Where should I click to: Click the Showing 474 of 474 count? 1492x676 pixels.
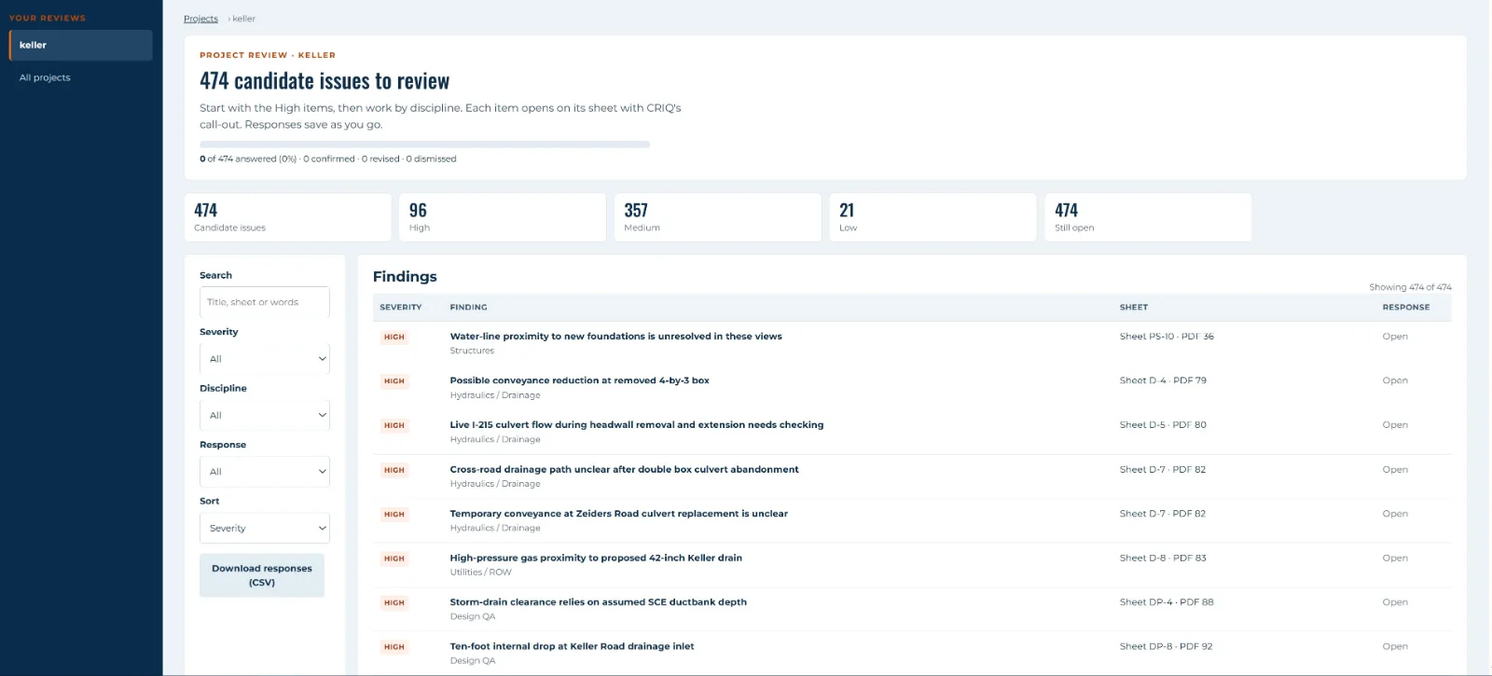click(1410, 287)
